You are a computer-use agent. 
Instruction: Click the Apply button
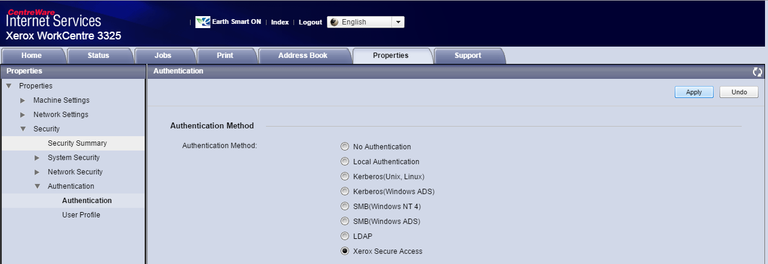[693, 93]
